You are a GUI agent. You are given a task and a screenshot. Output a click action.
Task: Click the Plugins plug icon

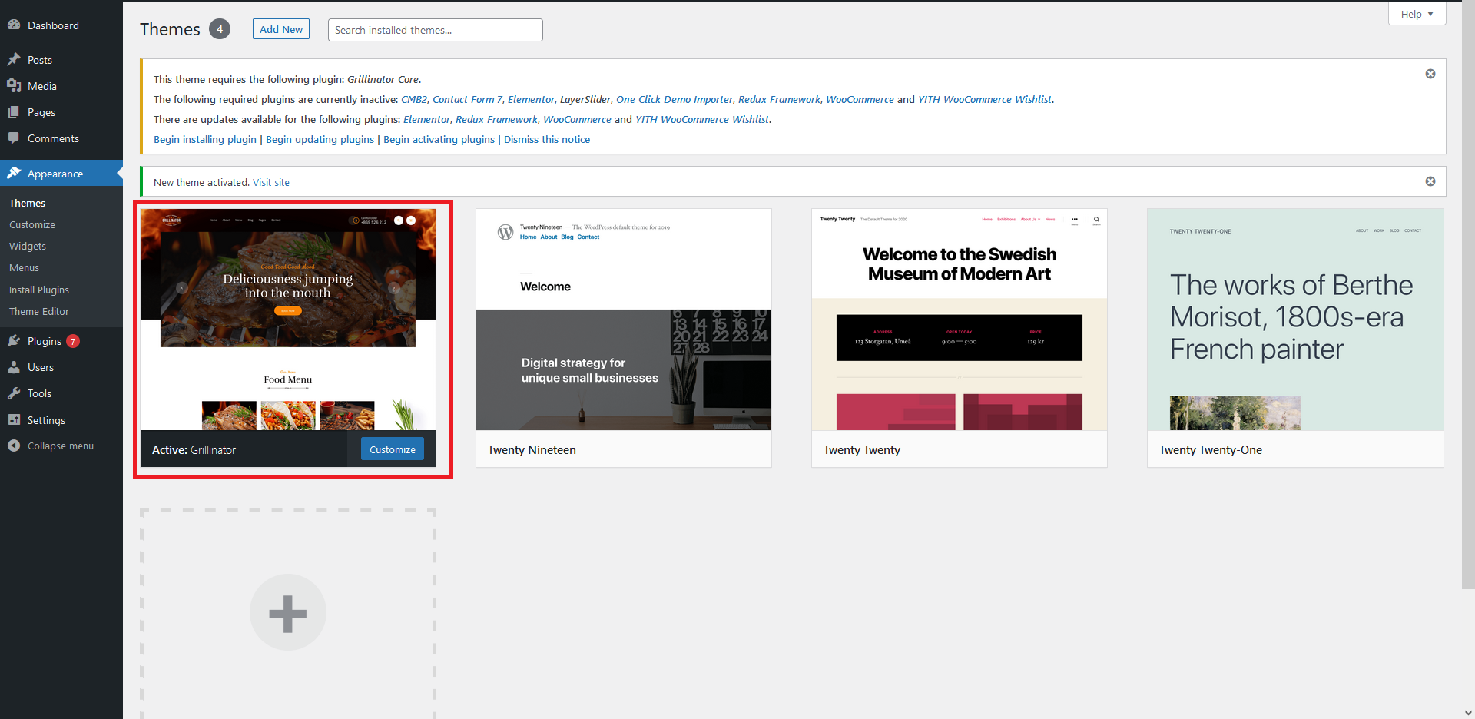tap(14, 341)
